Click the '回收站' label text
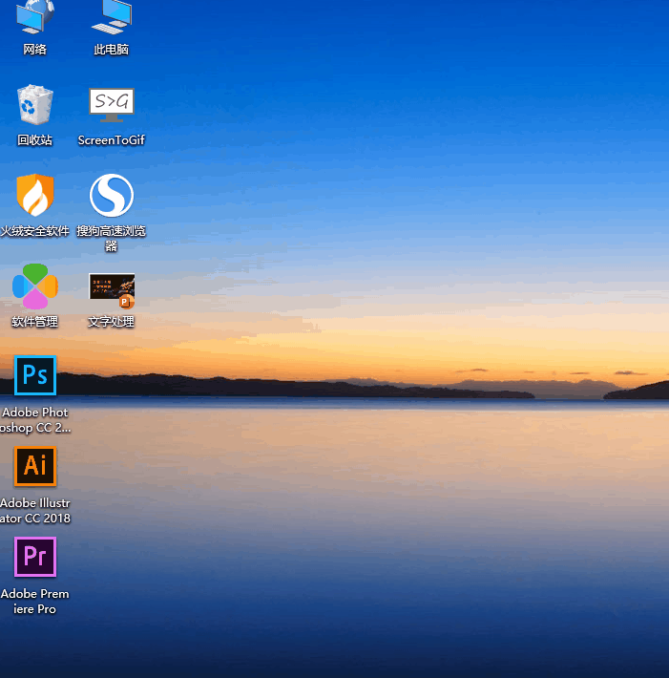This screenshot has width=669, height=678. [x=35, y=140]
